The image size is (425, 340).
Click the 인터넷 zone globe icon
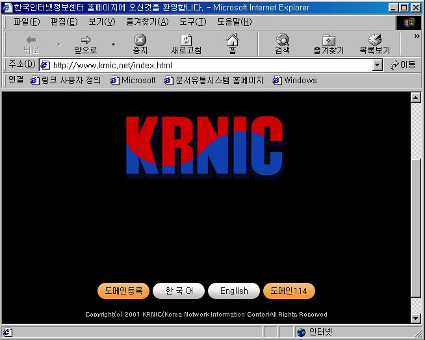301,332
